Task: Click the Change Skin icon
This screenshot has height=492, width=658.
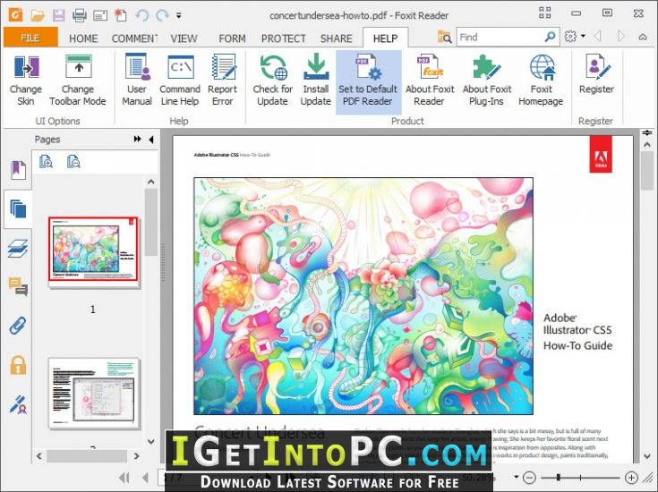Action: click(26, 67)
